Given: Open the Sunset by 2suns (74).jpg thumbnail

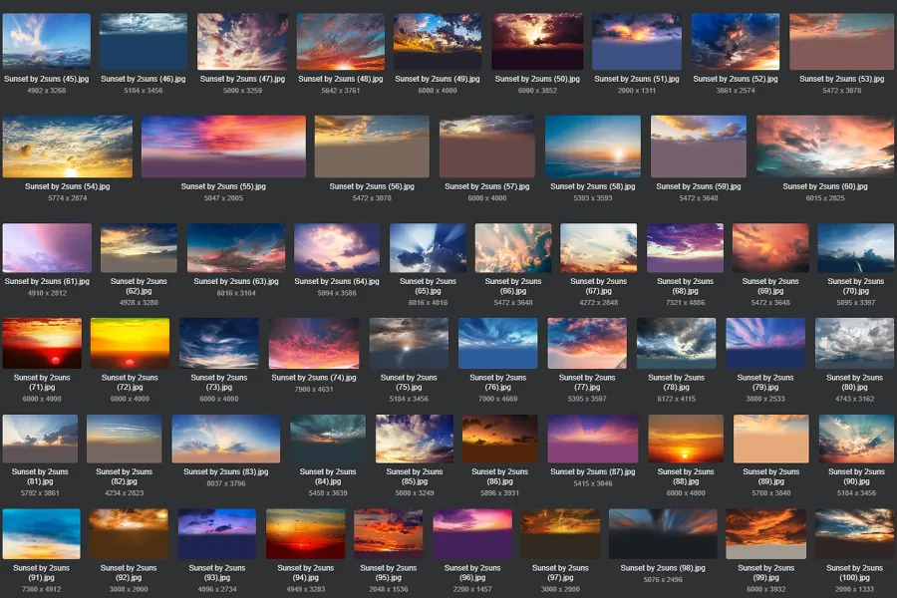Looking at the screenshot, I should point(314,344).
